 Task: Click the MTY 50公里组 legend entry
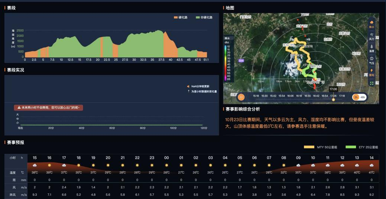pyautogui.click(x=322, y=147)
